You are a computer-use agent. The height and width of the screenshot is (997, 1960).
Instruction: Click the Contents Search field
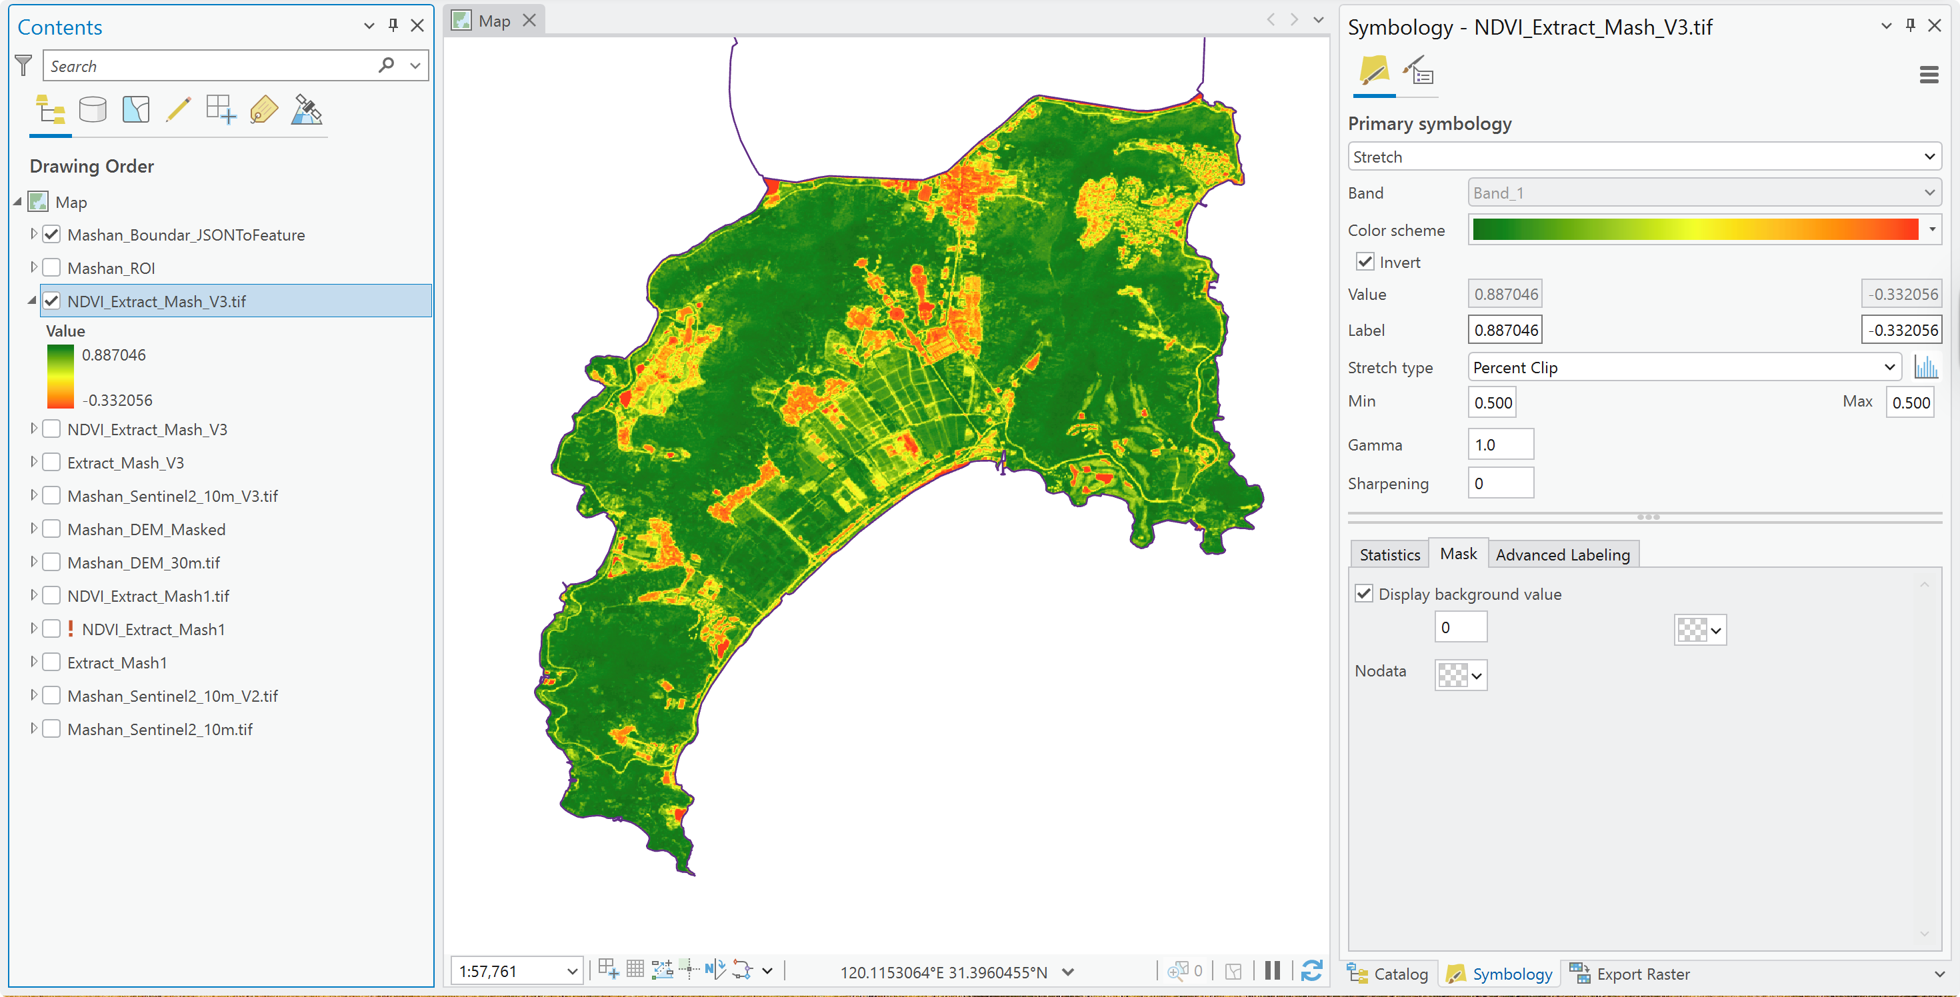210,65
